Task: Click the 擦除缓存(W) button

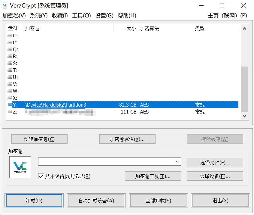Action: click(x=215, y=139)
